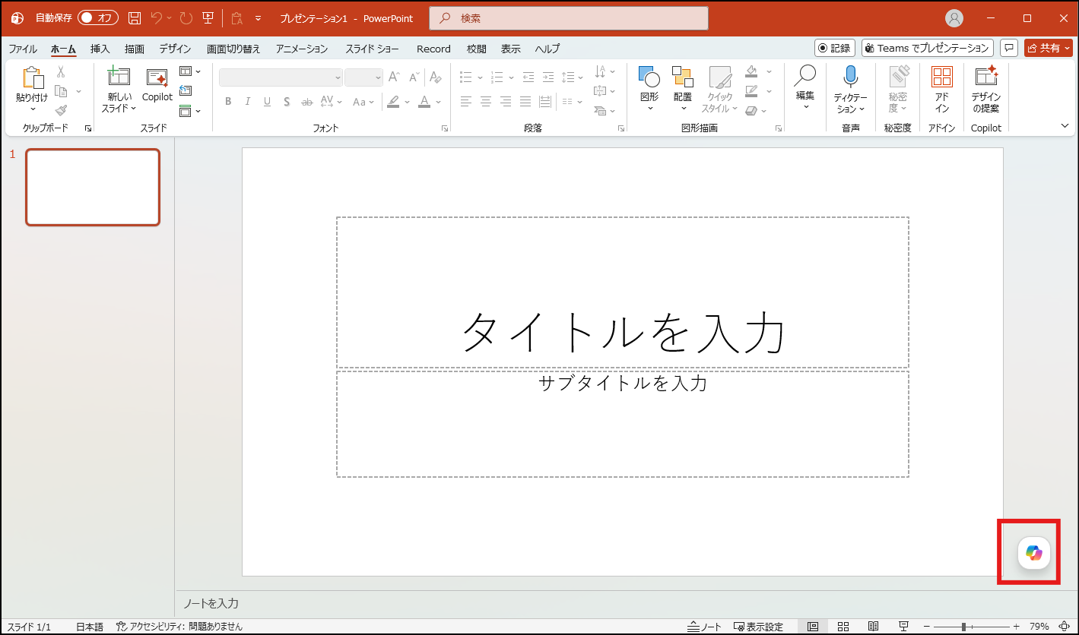Open font color dropdown arrow
This screenshot has height=635, width=1079.
click(440, 102)
